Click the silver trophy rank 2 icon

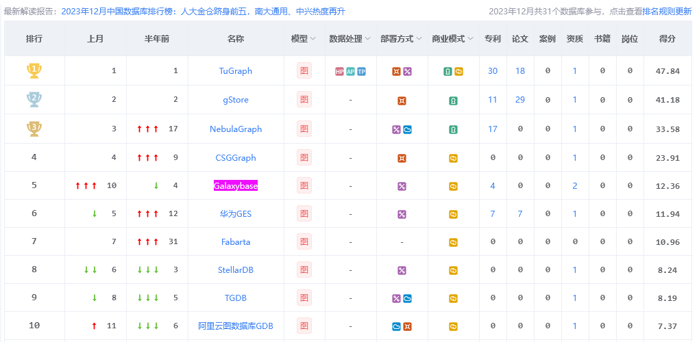34,100
